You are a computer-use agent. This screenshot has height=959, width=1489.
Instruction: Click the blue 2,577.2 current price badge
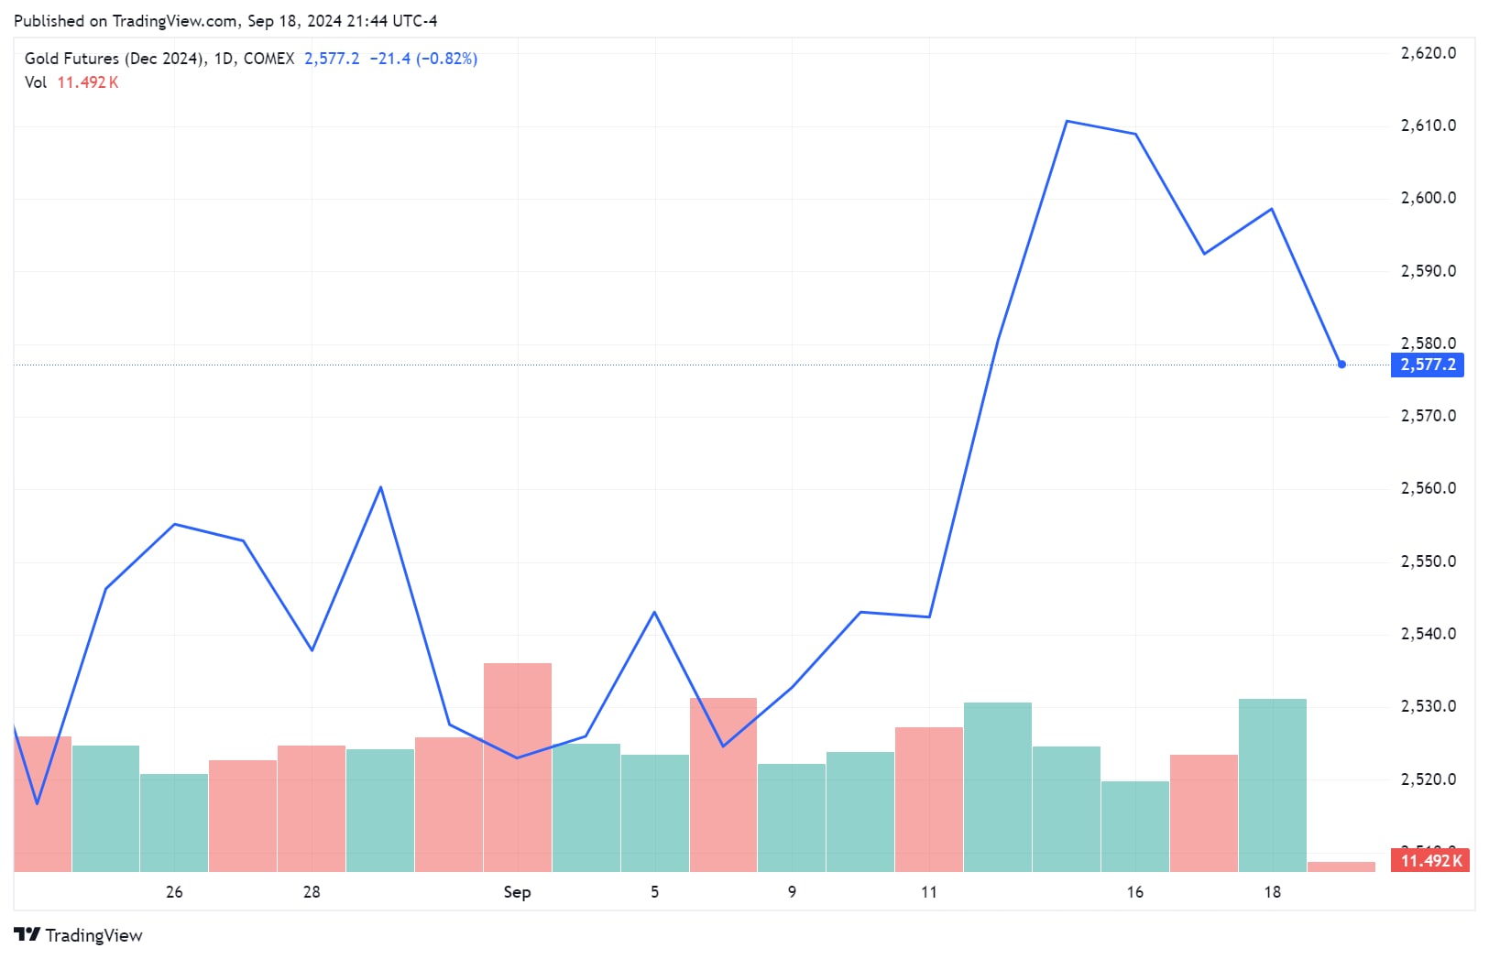(1427, 365)
